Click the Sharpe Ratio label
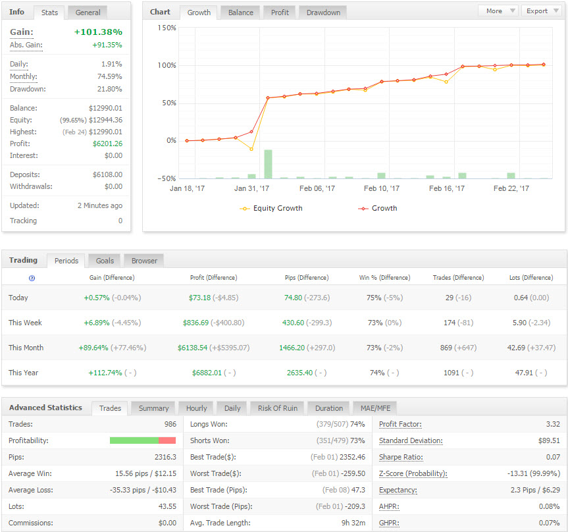Image resolution: width=568 pixels, height=532 pixels. 401,457
